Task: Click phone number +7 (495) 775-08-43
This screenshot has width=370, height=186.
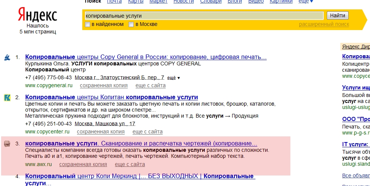Action: coord(48,77)
